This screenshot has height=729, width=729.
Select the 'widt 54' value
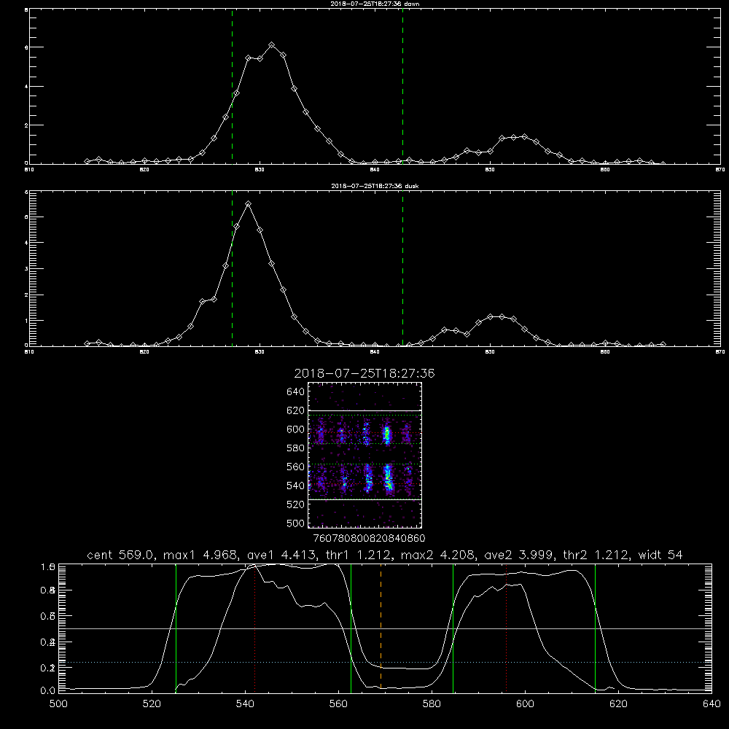pos(660,555)
